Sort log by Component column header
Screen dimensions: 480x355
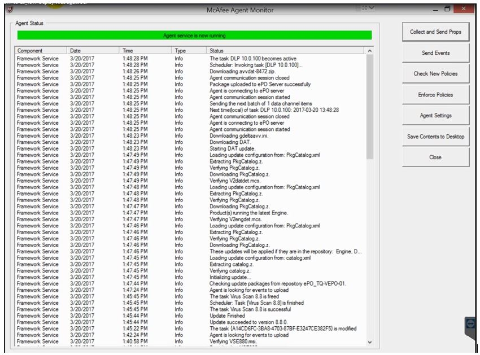pyautogui.click(x=41, y=51)
